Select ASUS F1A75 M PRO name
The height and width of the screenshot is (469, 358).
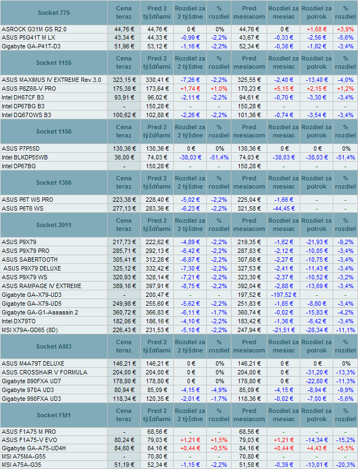pos(29,432)
